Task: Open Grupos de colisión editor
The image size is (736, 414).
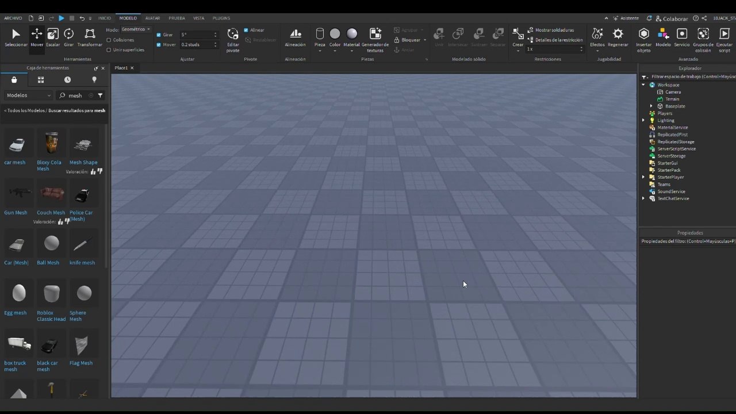Action: click(703, 40)
